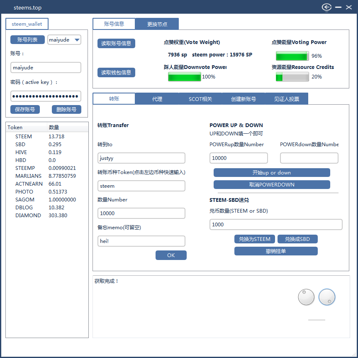Select the DBLOG token row

[x=47, y=208]
